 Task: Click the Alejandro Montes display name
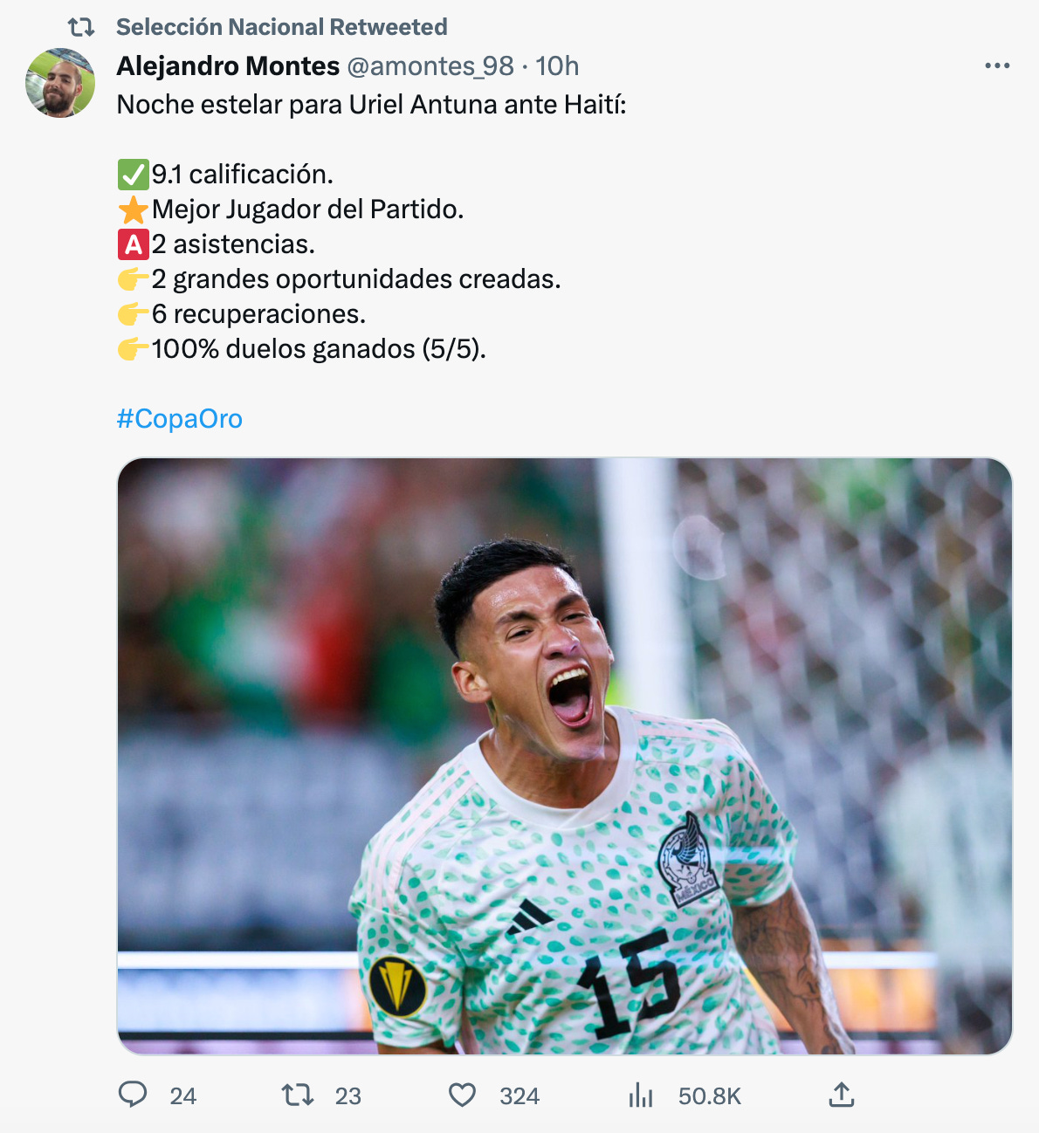228,66
